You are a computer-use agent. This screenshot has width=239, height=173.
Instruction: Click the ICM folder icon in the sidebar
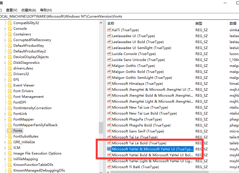pos(10,147)
